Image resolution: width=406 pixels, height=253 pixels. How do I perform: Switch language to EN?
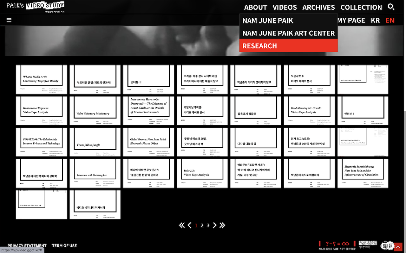(390, 20)
